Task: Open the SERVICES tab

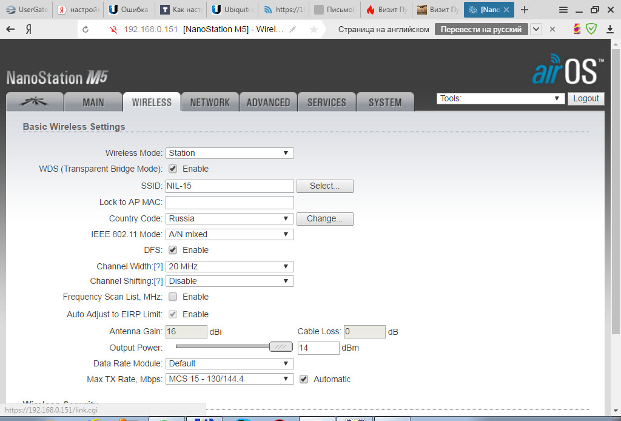Action: click(x=327, y=102)
